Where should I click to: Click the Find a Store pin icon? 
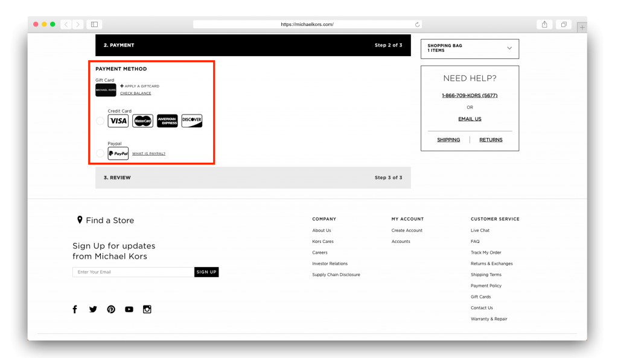click(80, 220)
